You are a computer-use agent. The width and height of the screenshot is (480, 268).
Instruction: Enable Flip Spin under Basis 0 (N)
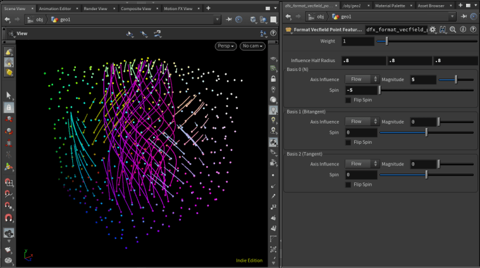(x=348, y=100)
